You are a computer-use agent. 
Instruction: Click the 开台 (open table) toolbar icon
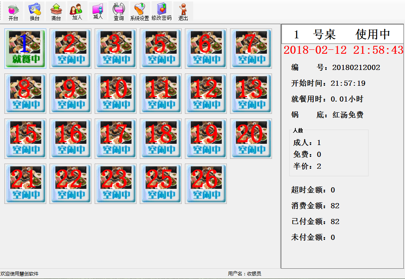(x=13, y=11)
